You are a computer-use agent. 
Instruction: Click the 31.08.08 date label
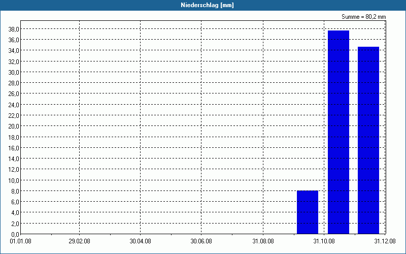(x=263, y=241)
